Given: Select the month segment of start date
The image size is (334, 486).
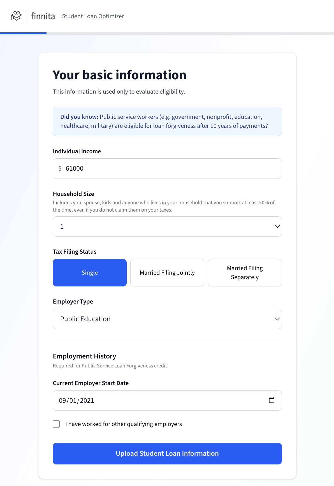Looking at the screenshot, I should 62,401.
